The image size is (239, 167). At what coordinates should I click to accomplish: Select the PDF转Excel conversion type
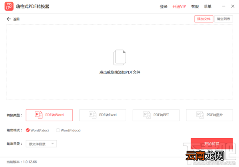pyautogui.click(x=103, y=115)
